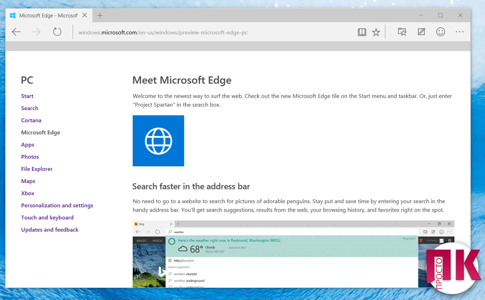Select Microsoft Edge in the sidebar
485x300 pixels.
40,132
